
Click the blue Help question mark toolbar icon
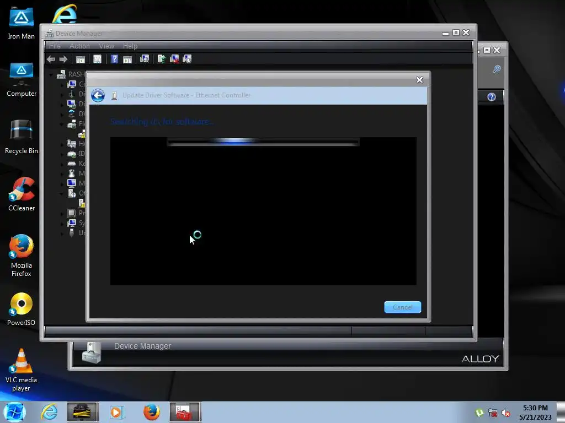(114, 59)
